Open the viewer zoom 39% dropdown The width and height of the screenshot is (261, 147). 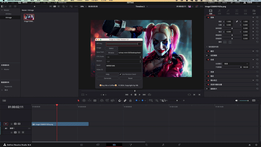tap(82, 7)
